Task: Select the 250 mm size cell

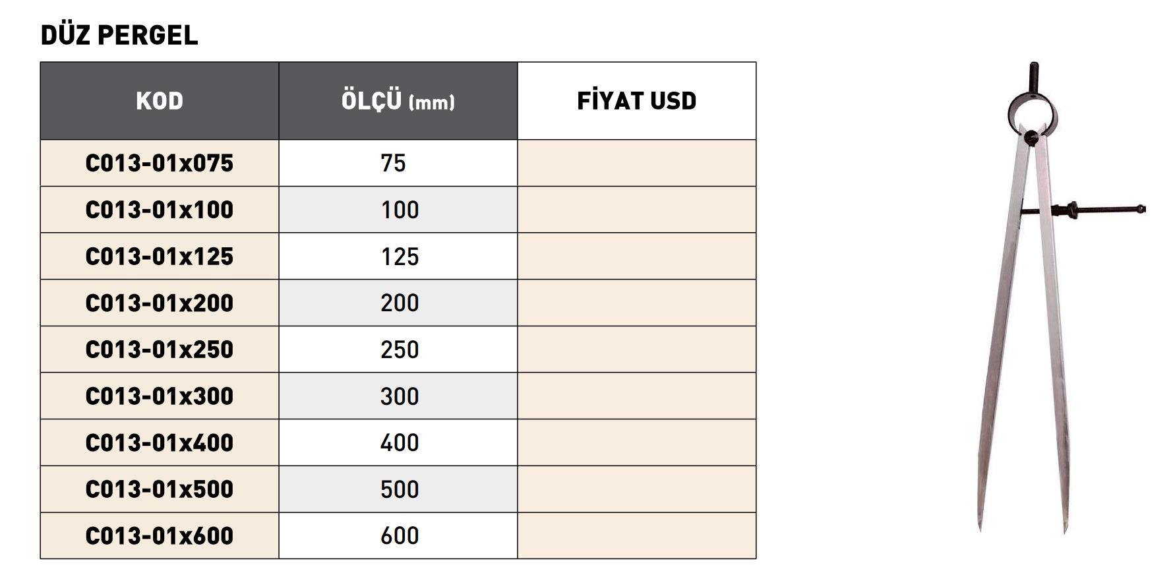Action: point(400,349)
